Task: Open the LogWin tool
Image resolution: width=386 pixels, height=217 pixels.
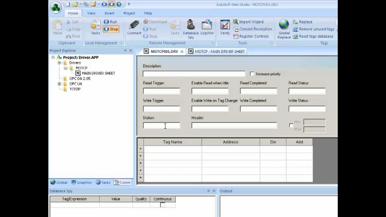Action: 207,27
